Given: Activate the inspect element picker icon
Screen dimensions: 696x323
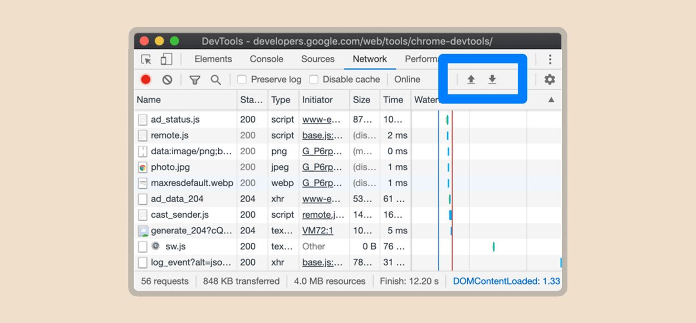Looking at the screenshot, I should point(146,59).
